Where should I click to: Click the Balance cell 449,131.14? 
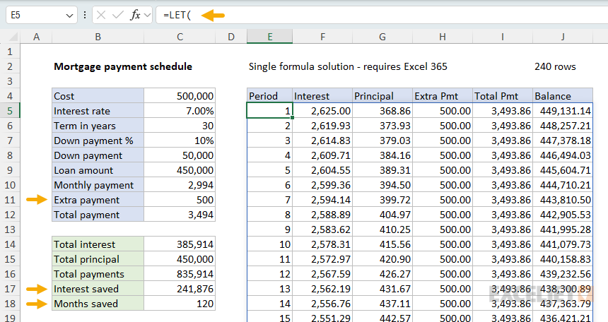tap(563, 111)
